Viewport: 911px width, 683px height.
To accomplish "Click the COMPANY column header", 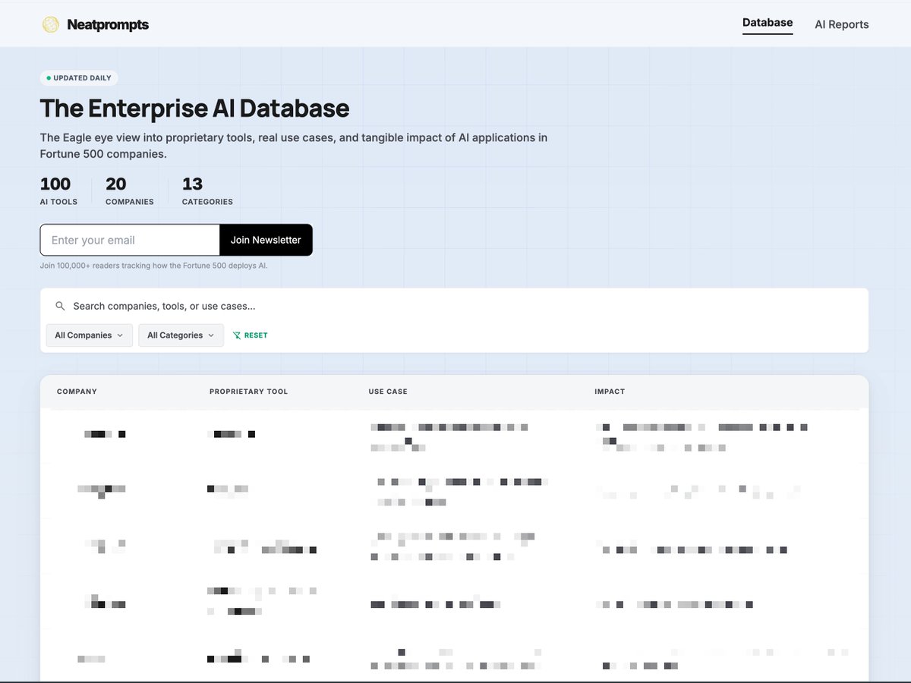I will coord(77,392).
